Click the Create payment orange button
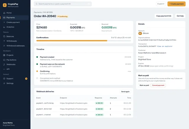Image resolution: width=189 pixels, height=129 pixels. [177, 4]
